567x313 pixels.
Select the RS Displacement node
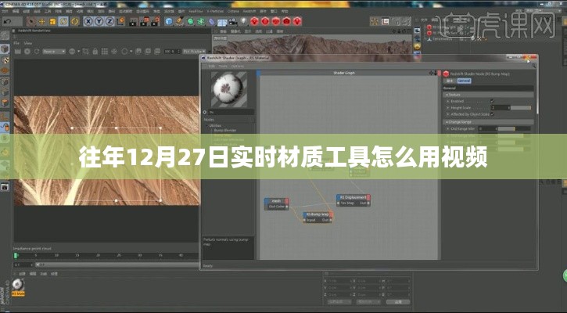[x=353, y=197]
